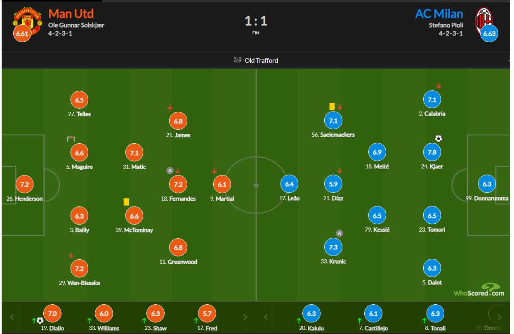This screenshot has width=514, height=334.
Task: Select Fernandes' 7.2 rating circle
Action: (178, 184)
